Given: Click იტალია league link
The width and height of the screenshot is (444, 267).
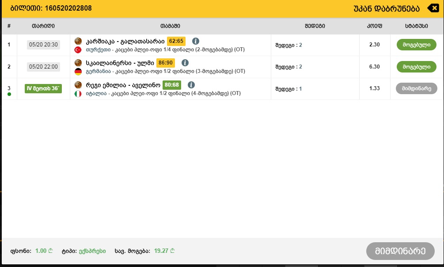Looking at the screenshot, I should pos(96,94).
